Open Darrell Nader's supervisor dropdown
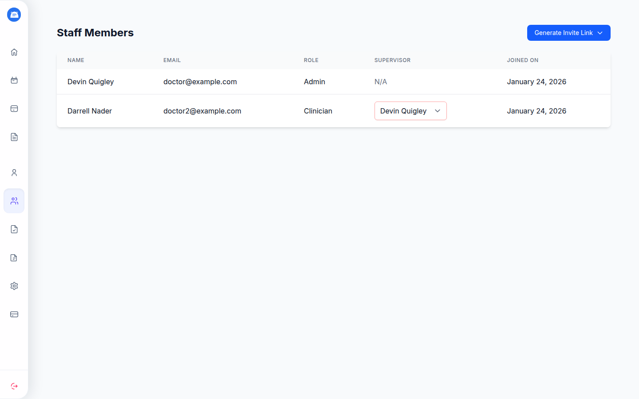639x399 pixels. (410, 111)
